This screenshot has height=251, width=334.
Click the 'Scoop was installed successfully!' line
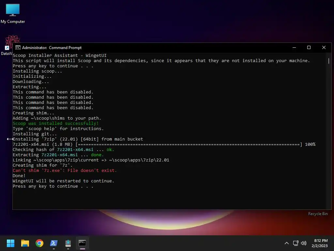pyautogui.click(x=55, y=123)
